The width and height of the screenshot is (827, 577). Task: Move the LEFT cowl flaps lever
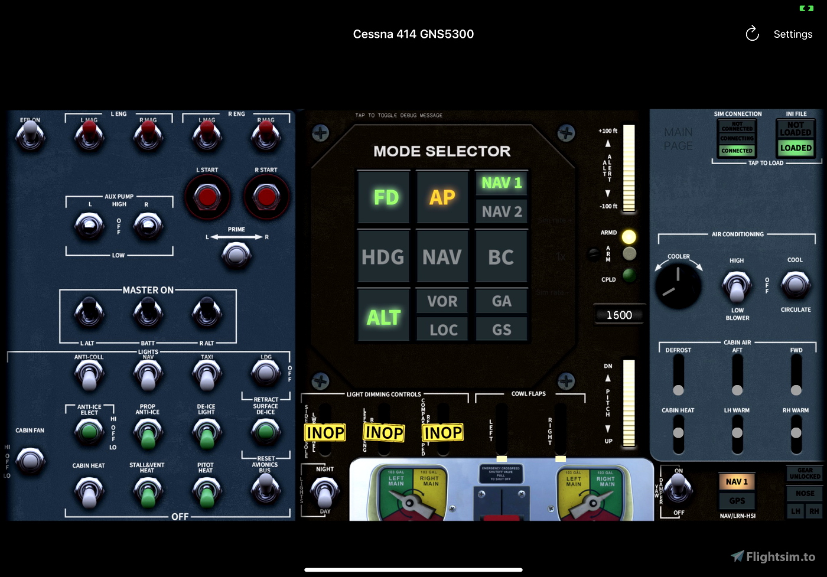[502, 432]
